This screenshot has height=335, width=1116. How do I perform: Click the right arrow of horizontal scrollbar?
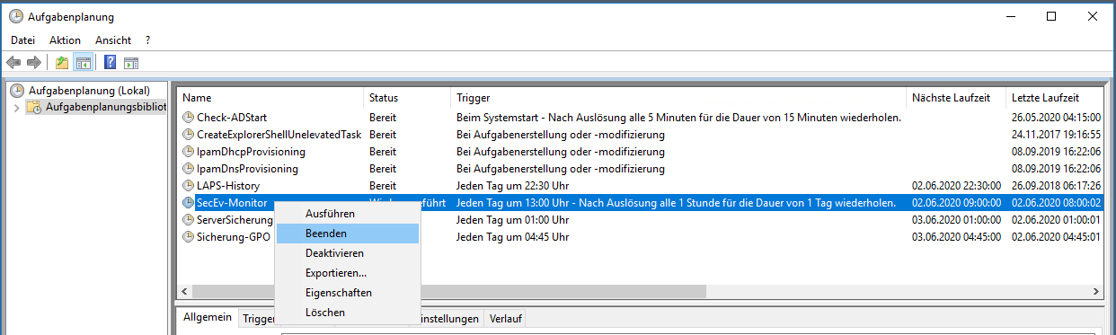pos(1094,292)
